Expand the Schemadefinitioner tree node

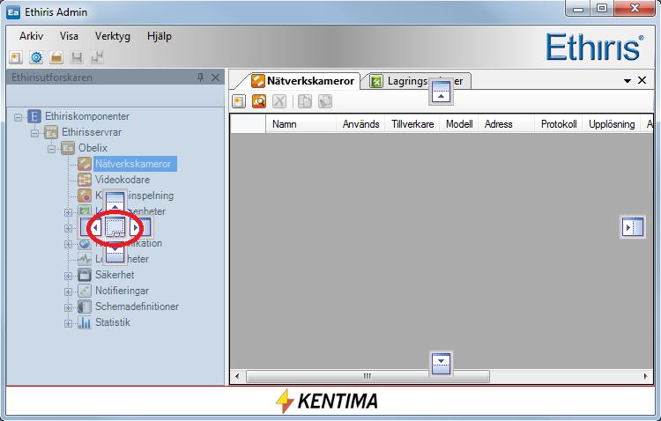tap(68, 307)
